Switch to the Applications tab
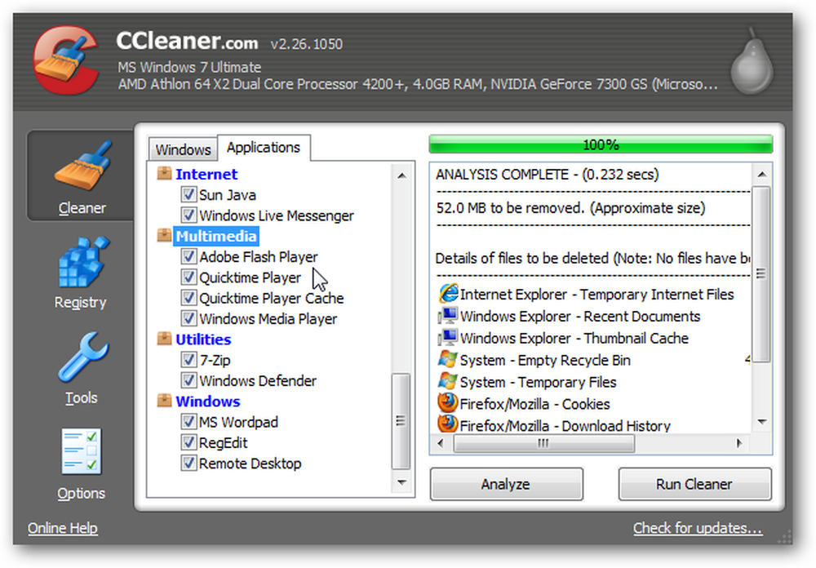 pyautogui.click(x=264, y=148)
